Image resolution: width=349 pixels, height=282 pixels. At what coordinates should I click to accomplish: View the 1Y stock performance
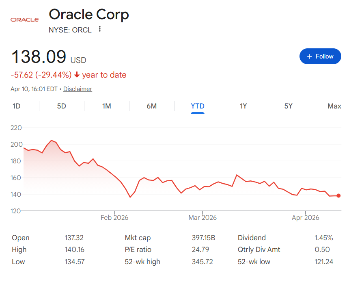[243, 106]
